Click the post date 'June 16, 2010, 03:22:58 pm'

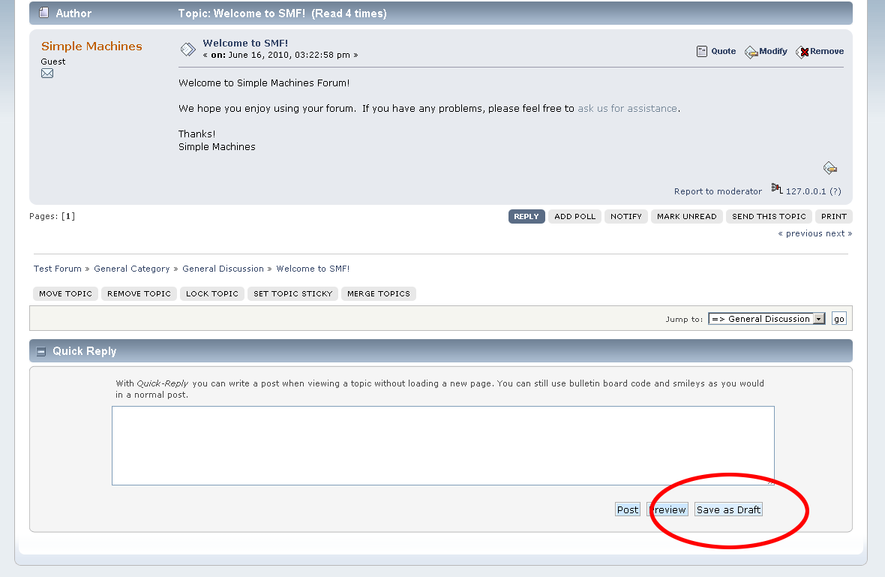(289, 55)
